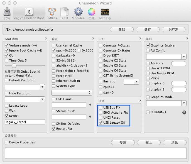Open the Modules gear icon
Screen dimensions: 191x164
78,13
